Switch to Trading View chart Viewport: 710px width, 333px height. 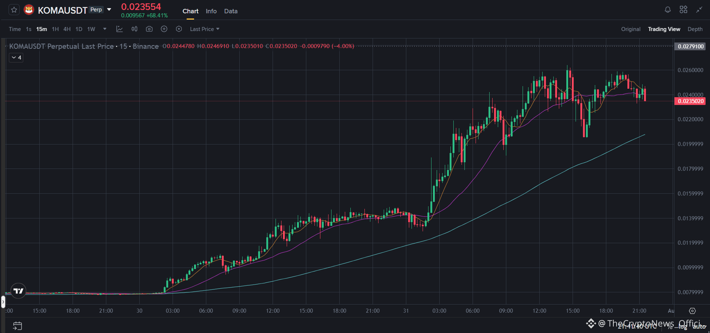coord(664,29)
